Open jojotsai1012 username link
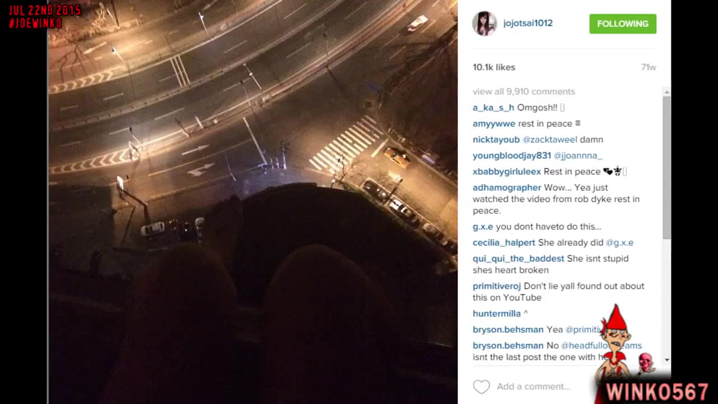The height and width of the screenshot is (404, 718). [x=528, y=23]
